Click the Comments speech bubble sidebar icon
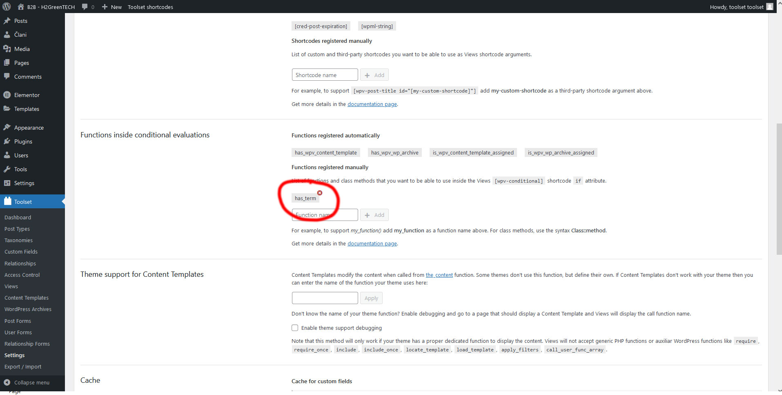Image resolution: width=782 pixels, height=395 pixels. (7, 77)
